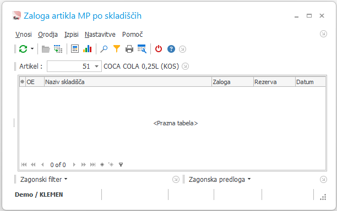The height and width of the screenshot is (211, 337).
Task: Go to next record in navigator
Action: [x=74, y=165]
